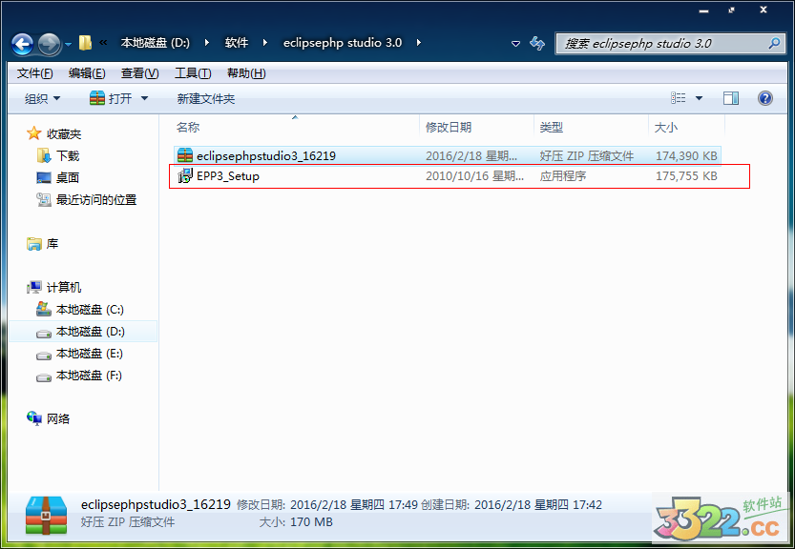The width and height of the screenshot is (795, 549).
Task: Open 本地磁盘 (E:) in the navigation pane
Action: pyautogui.click(x=90, y=354)
